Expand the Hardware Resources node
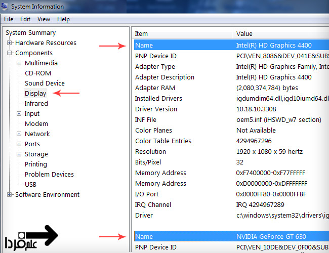 9,43
